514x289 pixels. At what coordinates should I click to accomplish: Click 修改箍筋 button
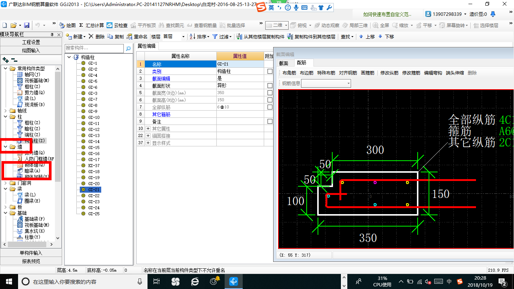point(411,73)
